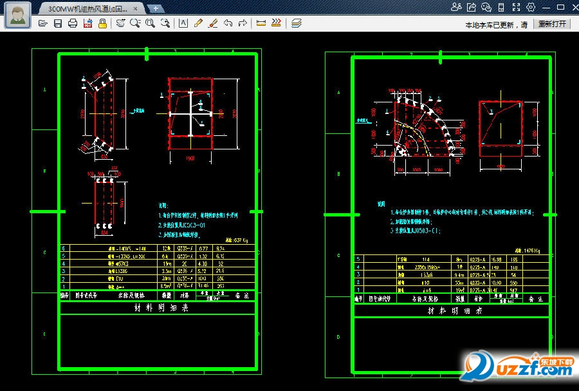Select the pan hand tool
This screenshot has height=391, width=579.
point(120,23)
